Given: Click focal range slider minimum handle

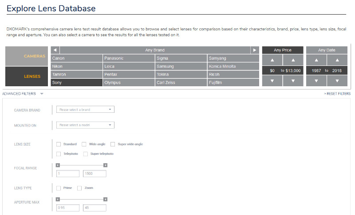Looking at the screenshot, I should pos(58,165).
